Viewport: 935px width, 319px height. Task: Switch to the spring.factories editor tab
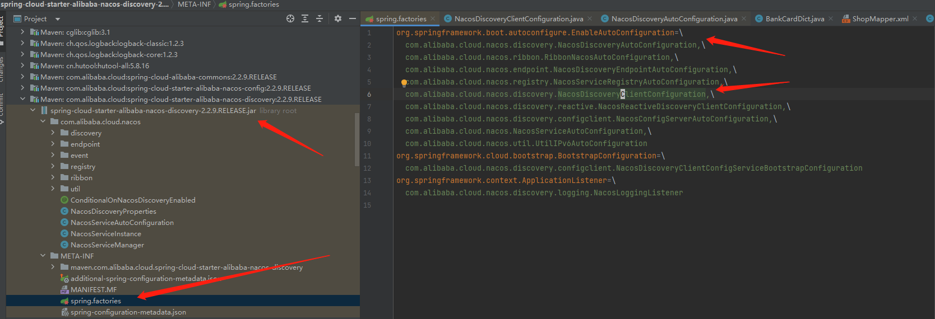pyautogui.click(x=401, y=18)
